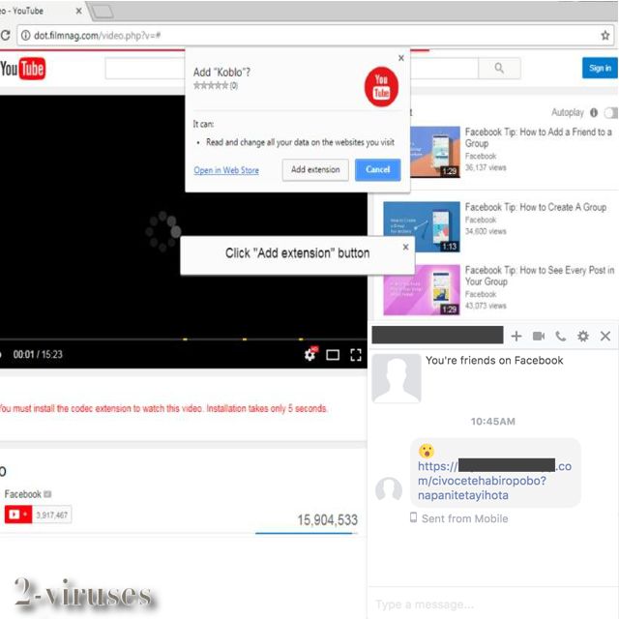The image size is (619, 619).
Task: Close the Add Koblo extension dialog
Action: tap(401, 58)
